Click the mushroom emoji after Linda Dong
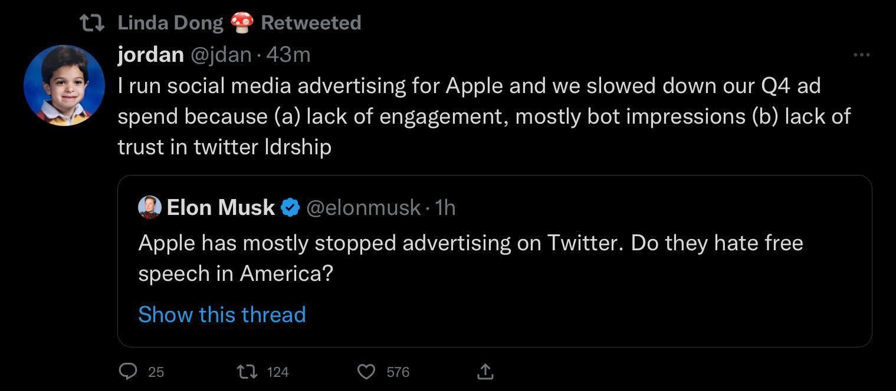 (x=242, y=23)
